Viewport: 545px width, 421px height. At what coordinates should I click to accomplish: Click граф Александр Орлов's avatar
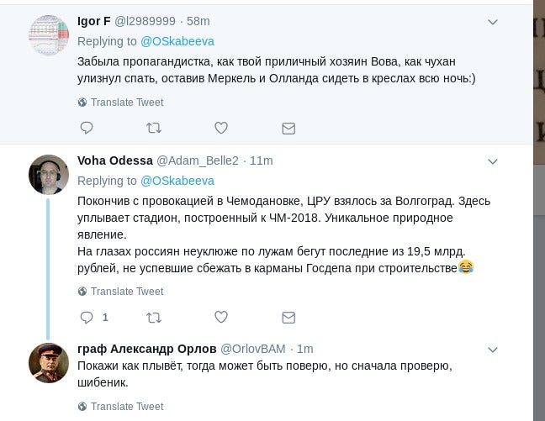click(x=49, y=363)
